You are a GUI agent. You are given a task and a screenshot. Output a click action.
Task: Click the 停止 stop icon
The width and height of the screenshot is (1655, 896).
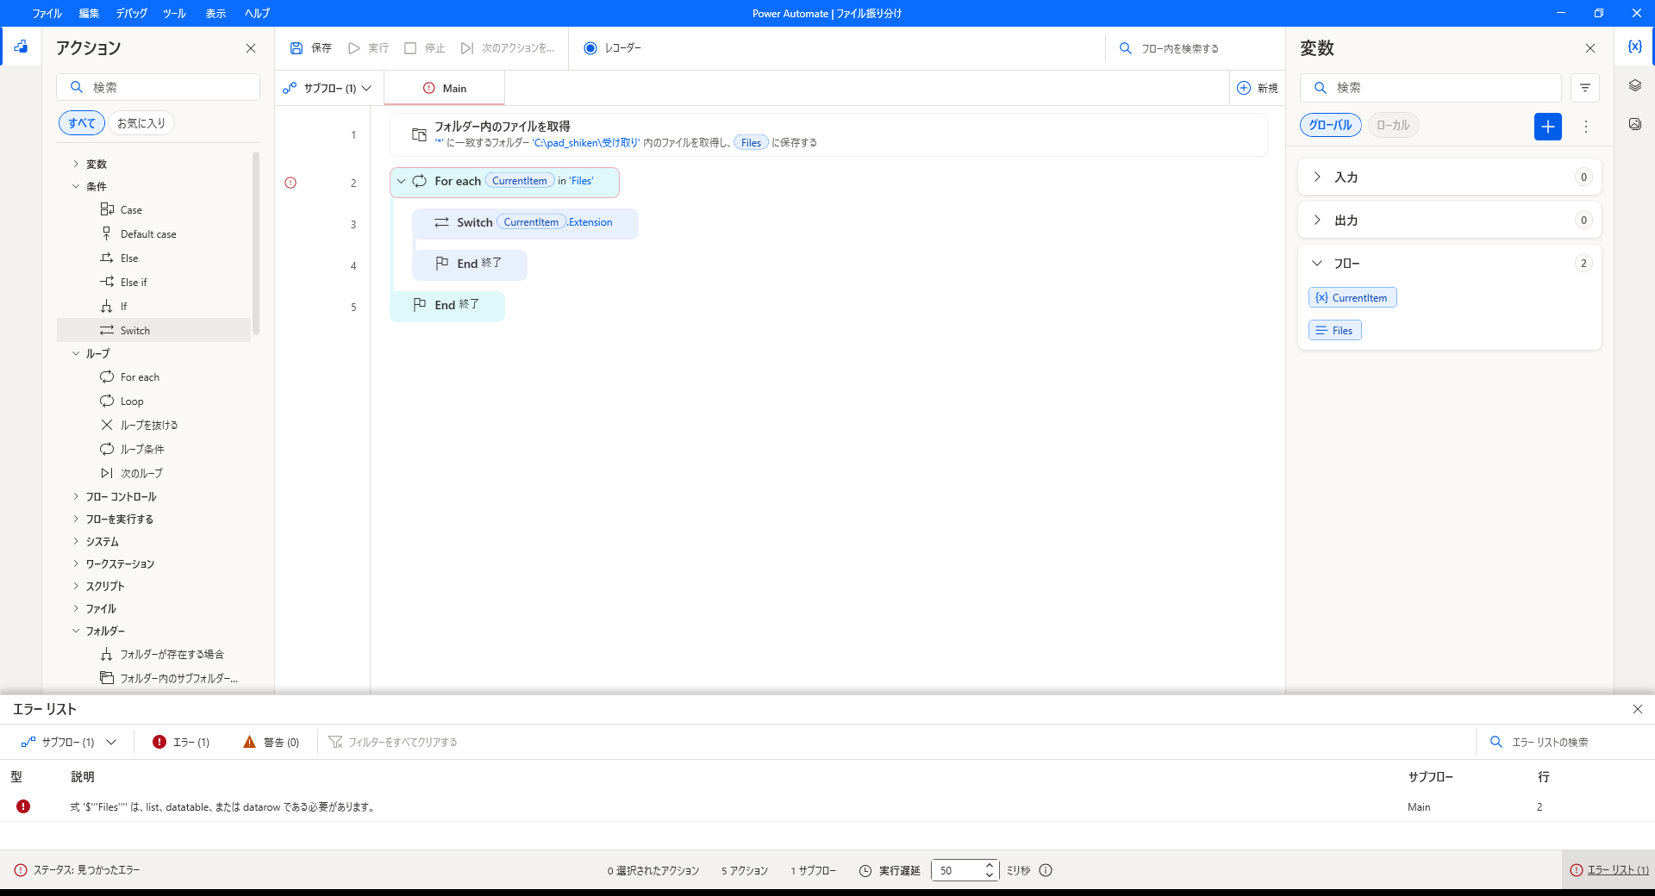[x=410, y=48]
